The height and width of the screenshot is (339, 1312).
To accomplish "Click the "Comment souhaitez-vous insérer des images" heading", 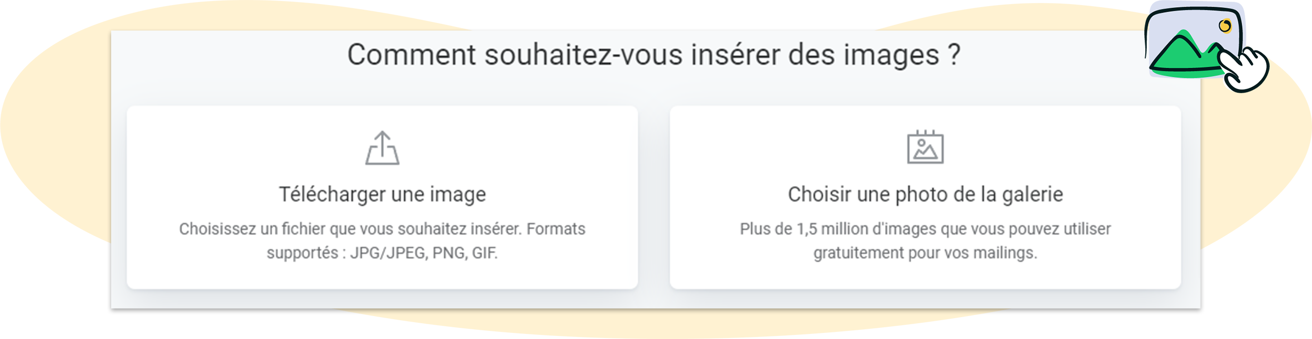I will pyautogui.click(x=654, y=55).
